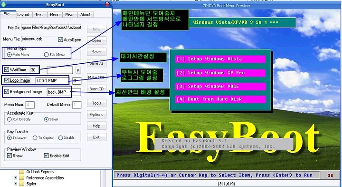The width and height of the screenshot is (342, 187).
Task: Select the Disable key transfer option
Action: [x=60, y=138]
